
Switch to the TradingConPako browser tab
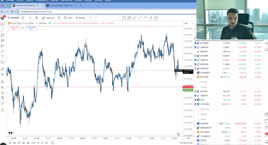[x=61, y=5]
